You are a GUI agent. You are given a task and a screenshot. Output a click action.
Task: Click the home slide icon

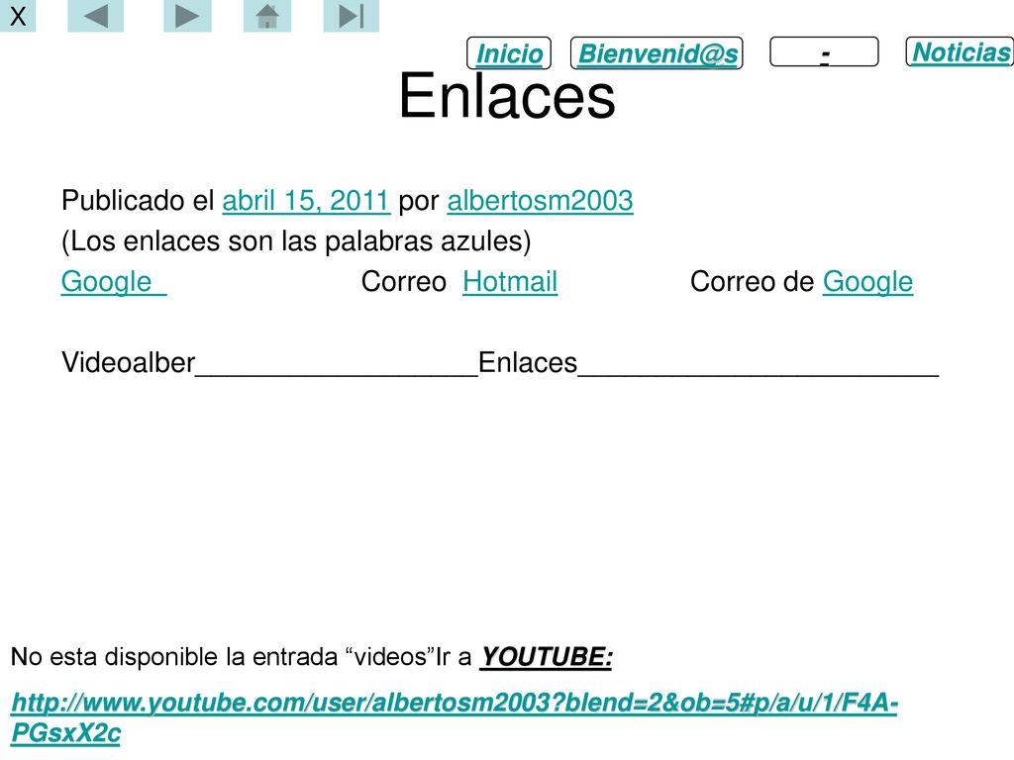(267, 16)
